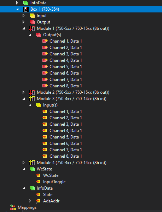The height and width of the screenshot is (212, 162).
Task: Expand the Module 2 node
Action: point(23,92)
